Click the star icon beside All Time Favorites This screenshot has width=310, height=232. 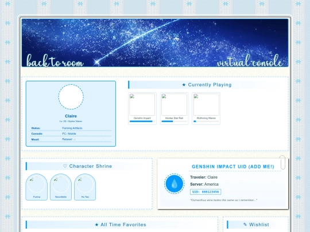click(x=96, y=225)
